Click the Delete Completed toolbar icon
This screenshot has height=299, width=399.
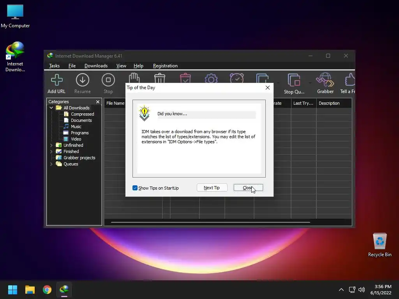pos(185,78)
